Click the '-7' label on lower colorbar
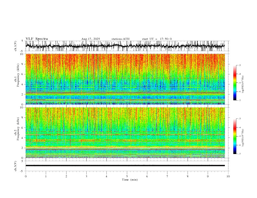Screen dimensions: 257x198 coord(239,154)
